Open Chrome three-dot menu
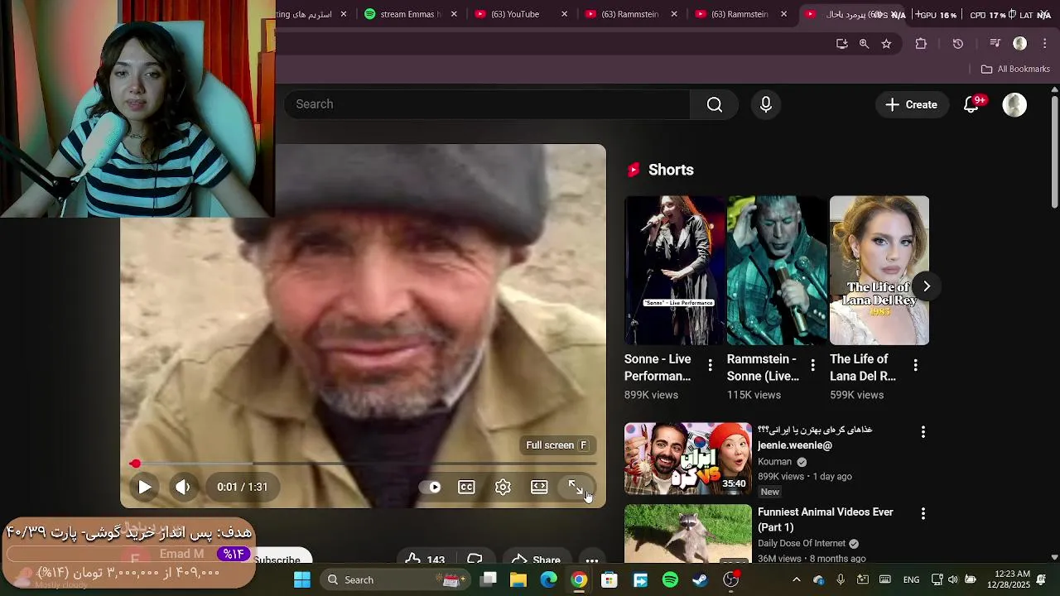The image size is (1060, 596). coord(1045,44)
